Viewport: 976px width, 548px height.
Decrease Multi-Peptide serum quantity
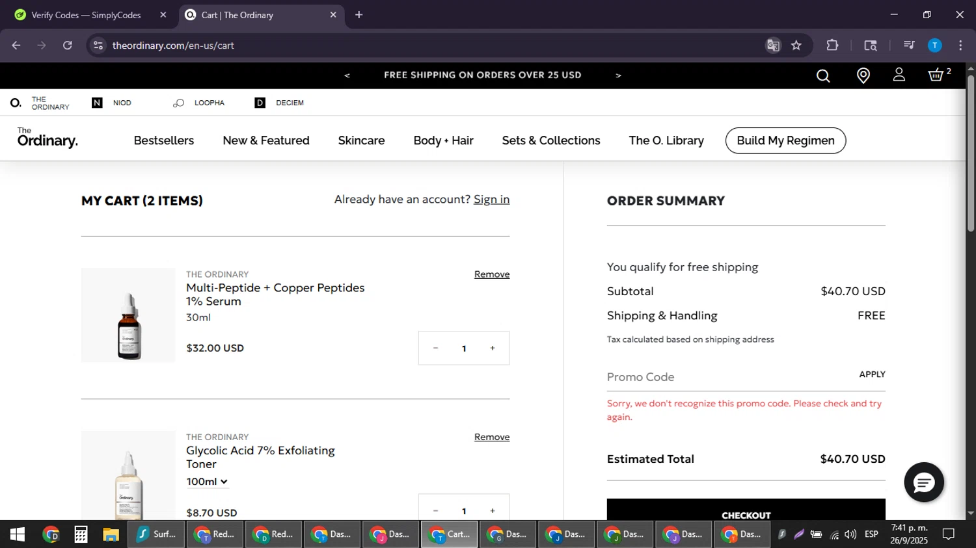[x=435, y=348]
